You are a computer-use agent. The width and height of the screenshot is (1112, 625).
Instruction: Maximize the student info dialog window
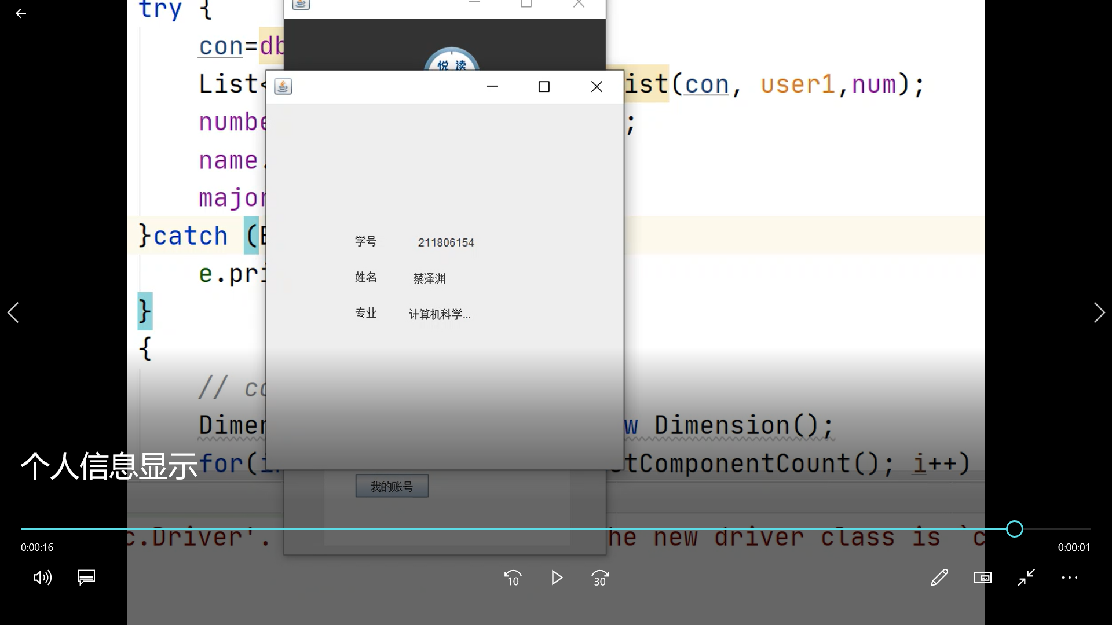click(x=544, y=87)
